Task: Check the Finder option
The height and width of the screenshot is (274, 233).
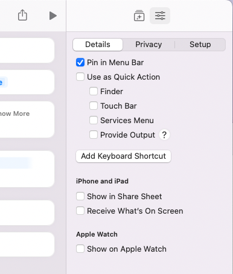Action: pos(94,91)
